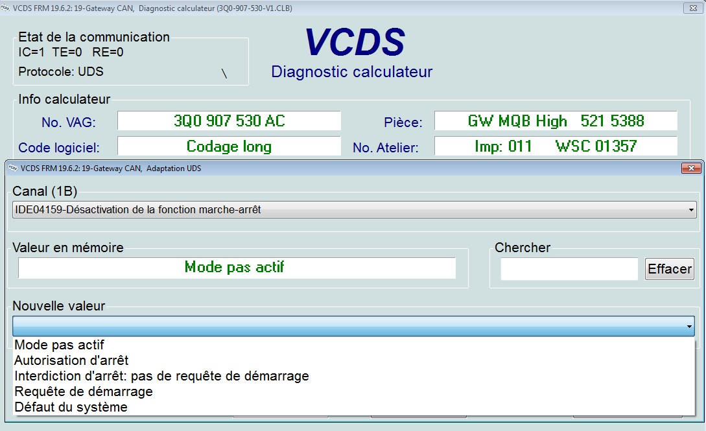Click the 'Protocole: UDS' text
This screenshot has height=431, width=706.
61,71
